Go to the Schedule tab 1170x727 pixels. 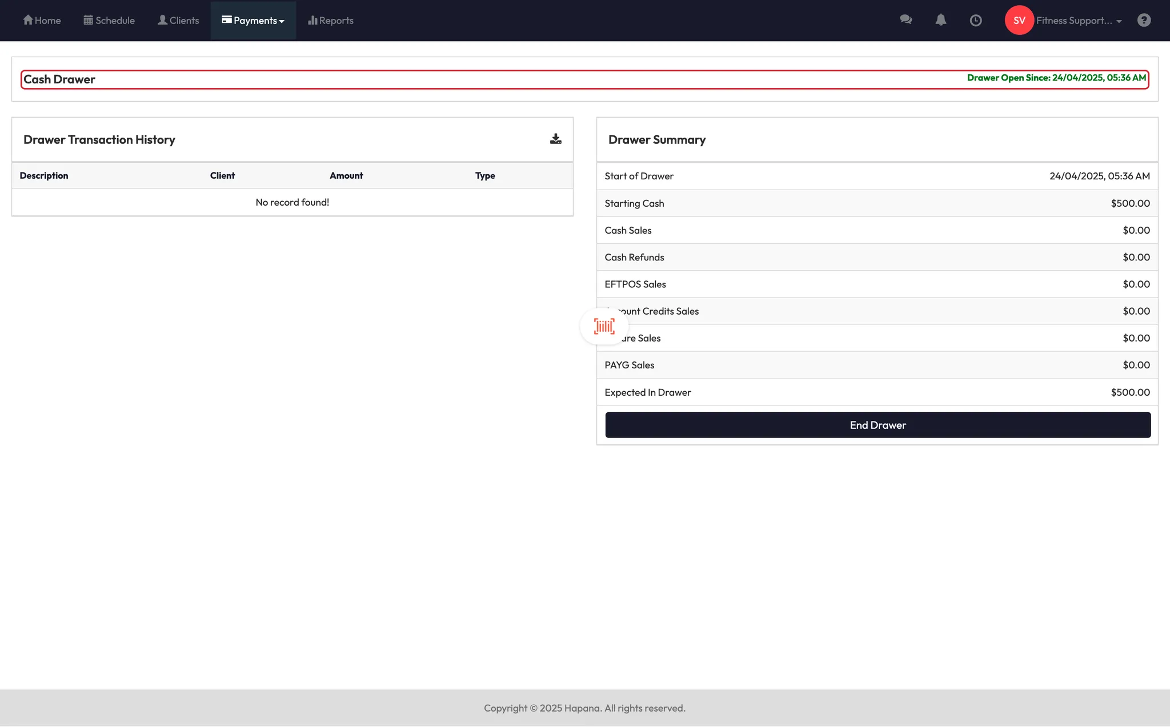coord(109,21)
